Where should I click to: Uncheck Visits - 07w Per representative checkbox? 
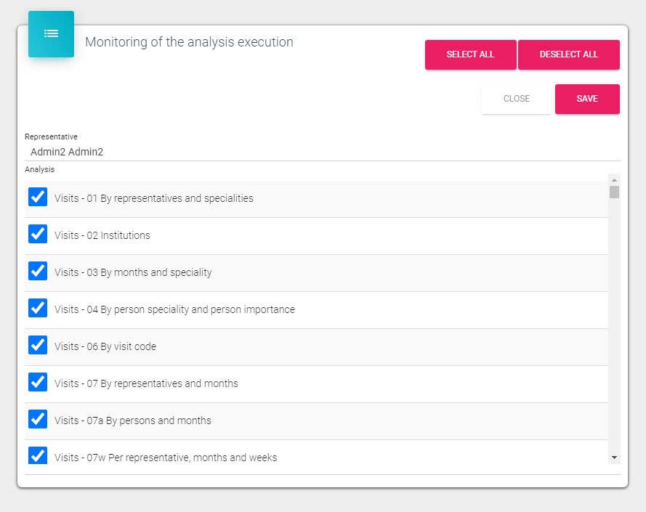pos(38,456)
